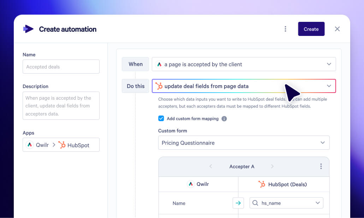The image size is (364, 218).
Task: Go to the next accepter arrow
Action: tap(272, 166)
